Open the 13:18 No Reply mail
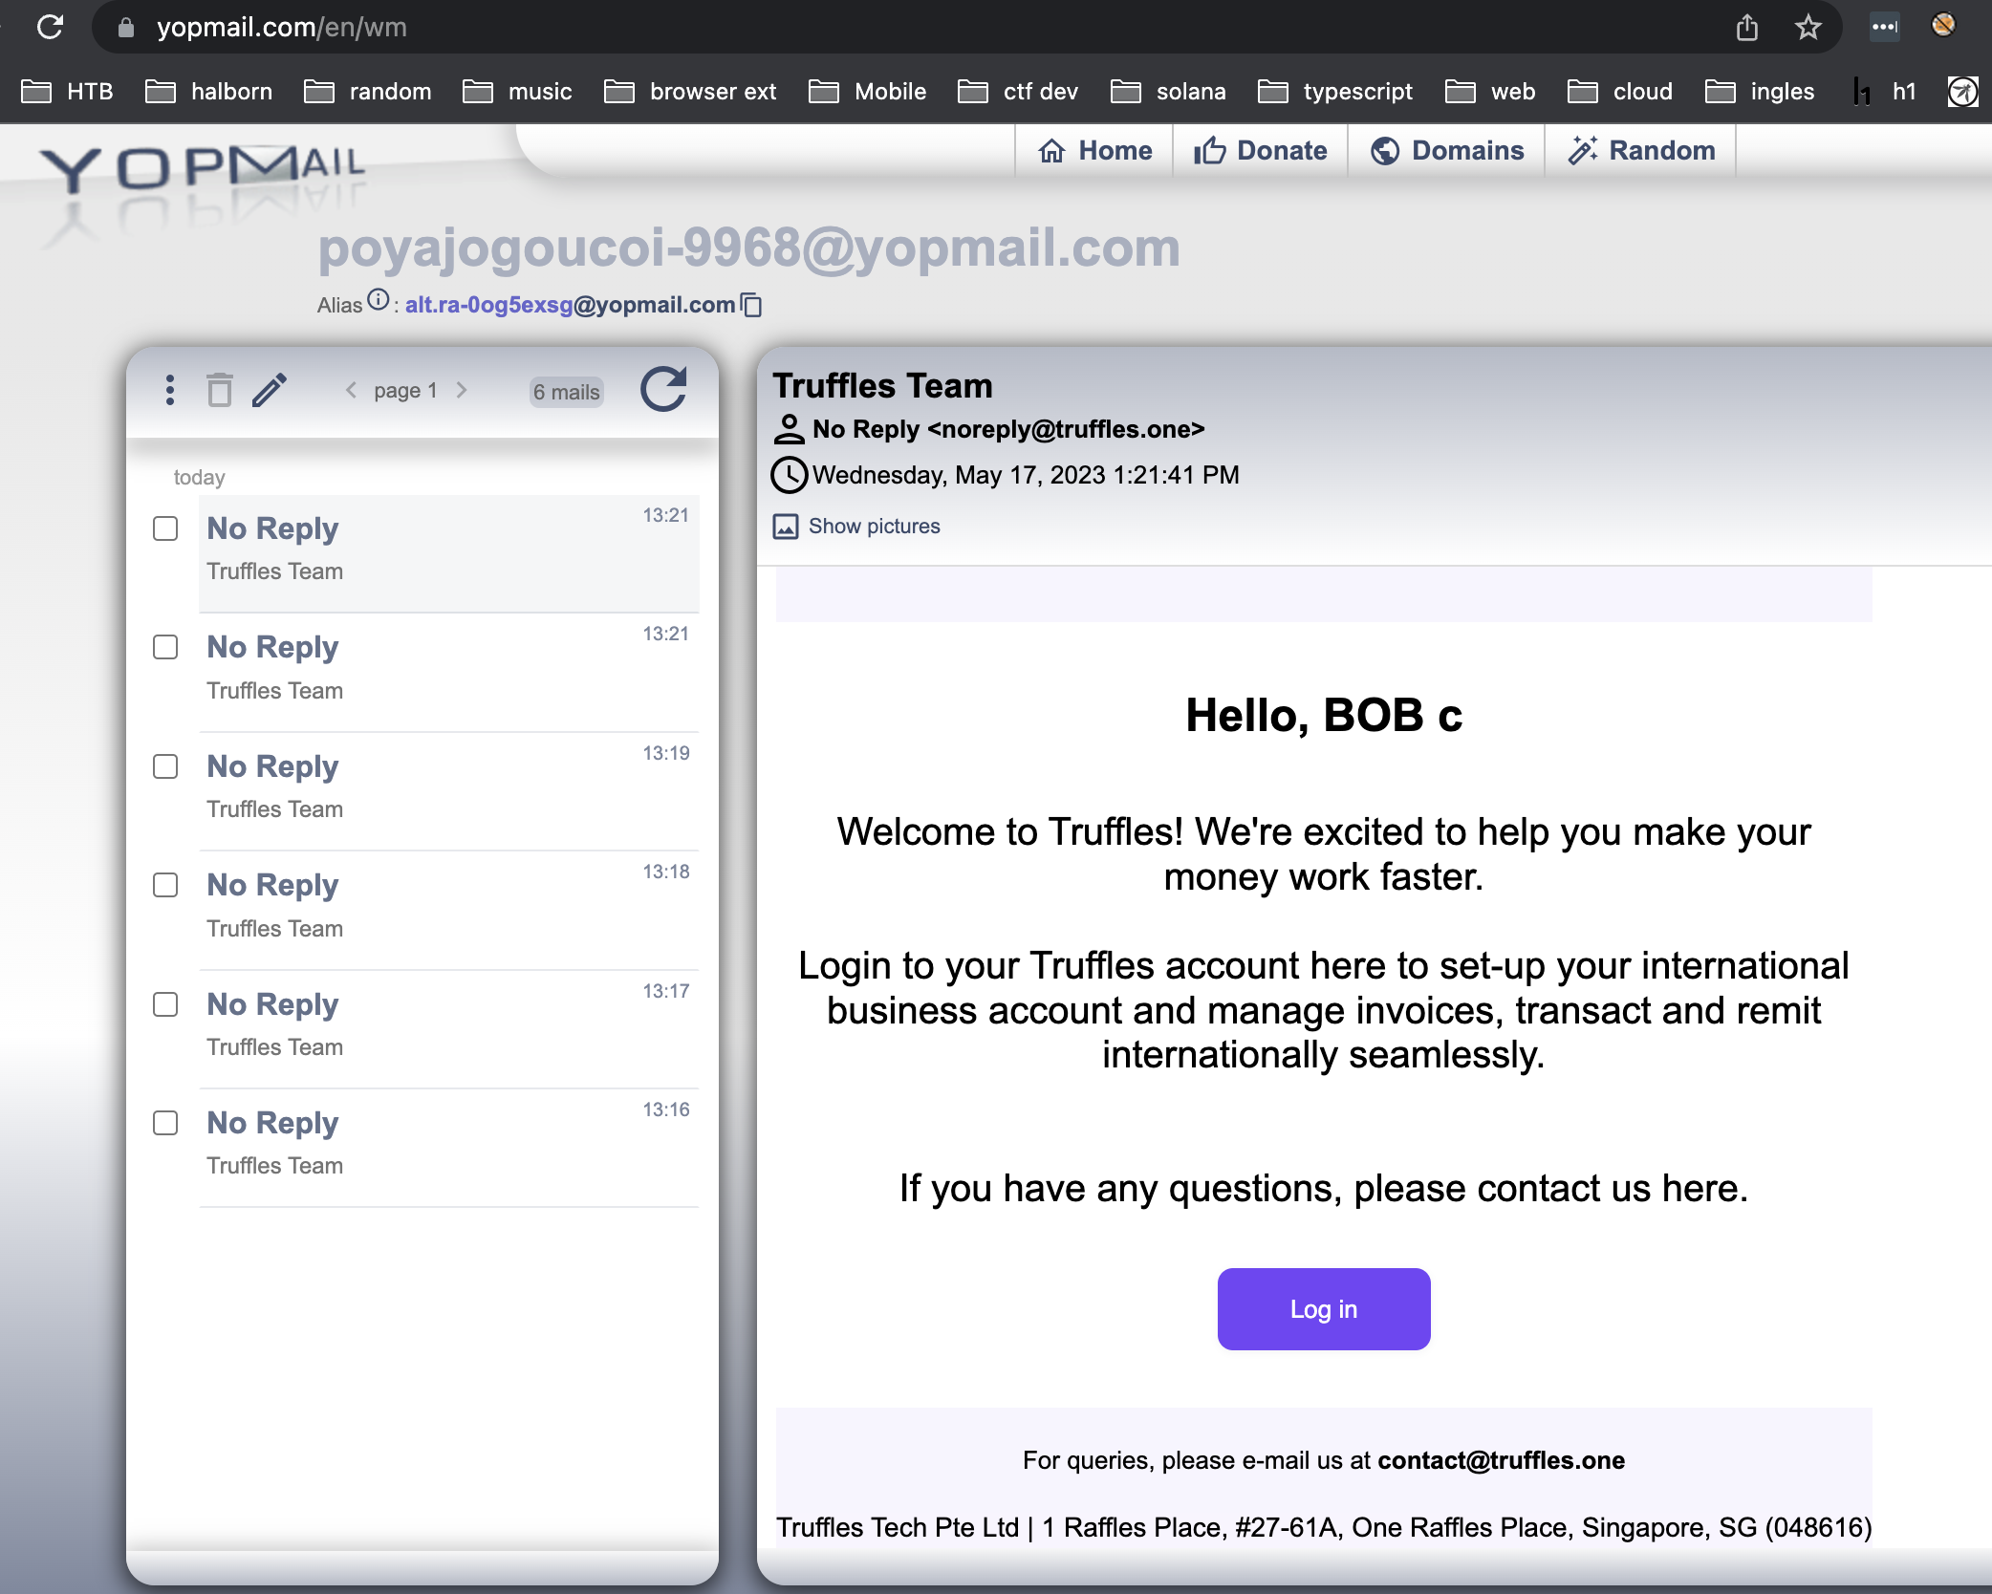The height and width of the screenshot is (1594, 1992). click(449, 910)
